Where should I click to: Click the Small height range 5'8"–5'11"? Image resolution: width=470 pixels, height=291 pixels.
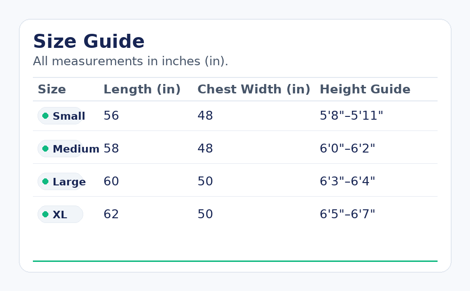351,116
